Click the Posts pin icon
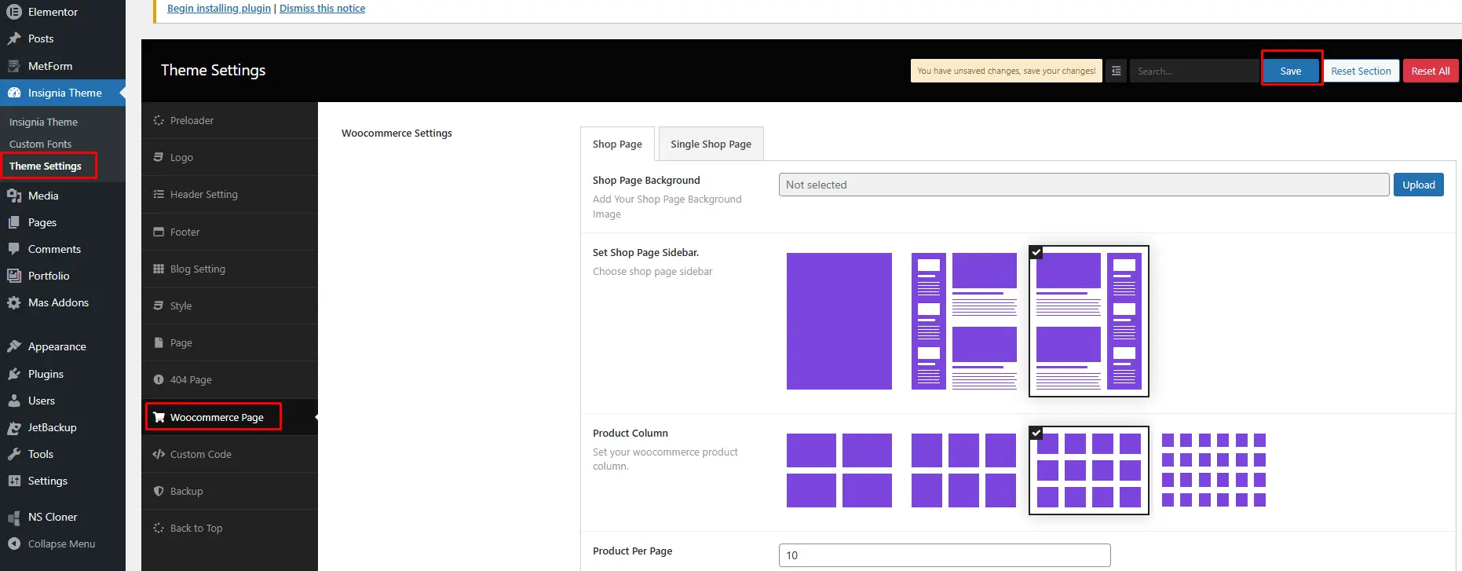 14,38
